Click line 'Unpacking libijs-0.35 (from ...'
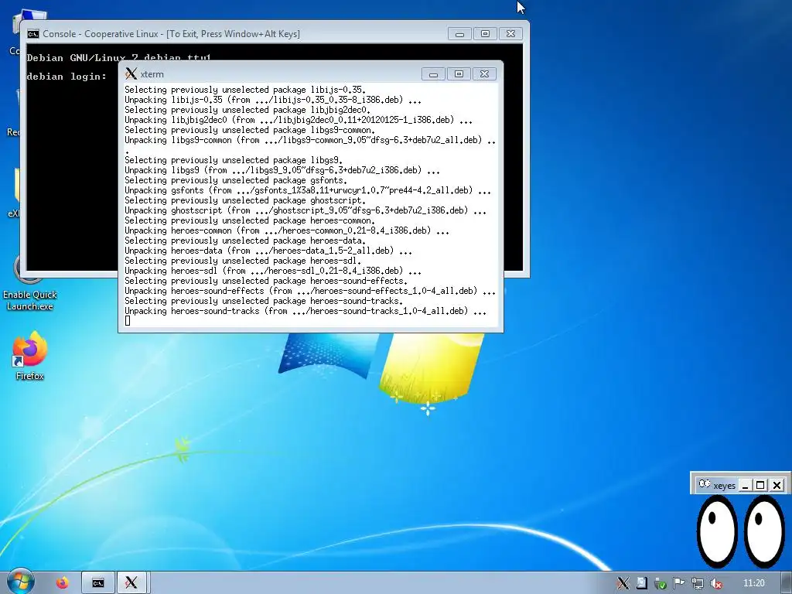This screenshot has height=594, width=792. tap(273, 100)
